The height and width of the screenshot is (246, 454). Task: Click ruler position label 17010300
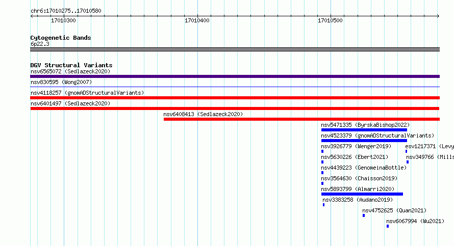click(x=63, y=20)
